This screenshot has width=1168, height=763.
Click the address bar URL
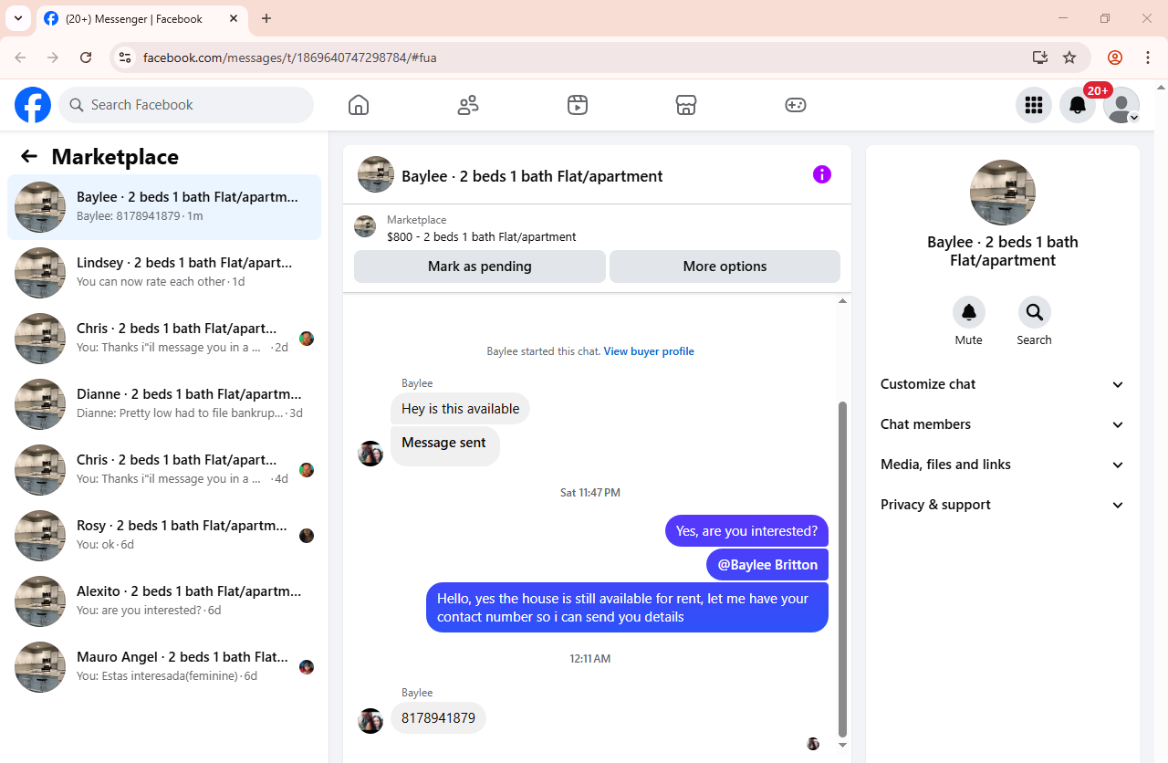coord(290,57)
